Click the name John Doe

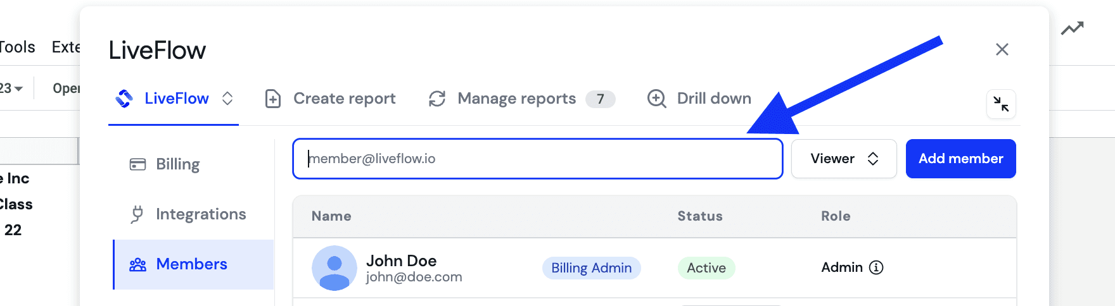(x=401, y=260)
